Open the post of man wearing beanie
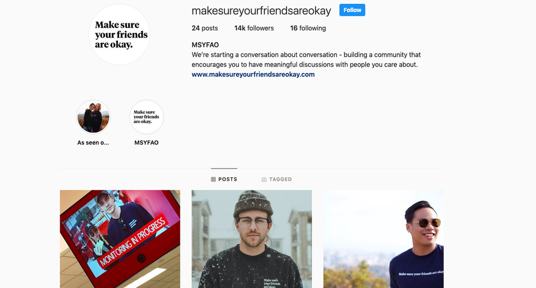This screenshot has width=536, height=288. pos(252,239)
